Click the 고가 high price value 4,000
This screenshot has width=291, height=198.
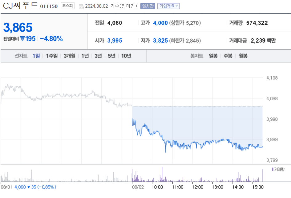[160, 23]
